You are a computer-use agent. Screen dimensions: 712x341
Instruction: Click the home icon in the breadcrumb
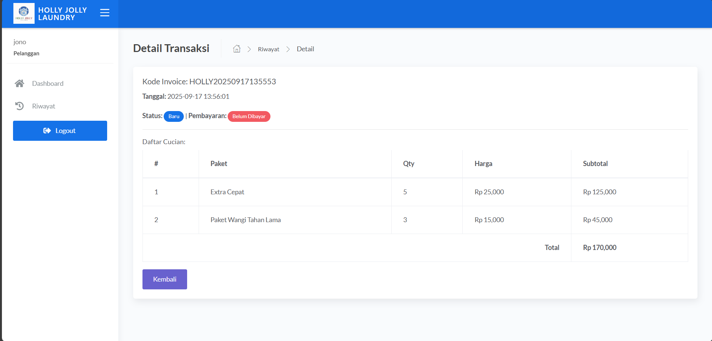tap(237, 49)
